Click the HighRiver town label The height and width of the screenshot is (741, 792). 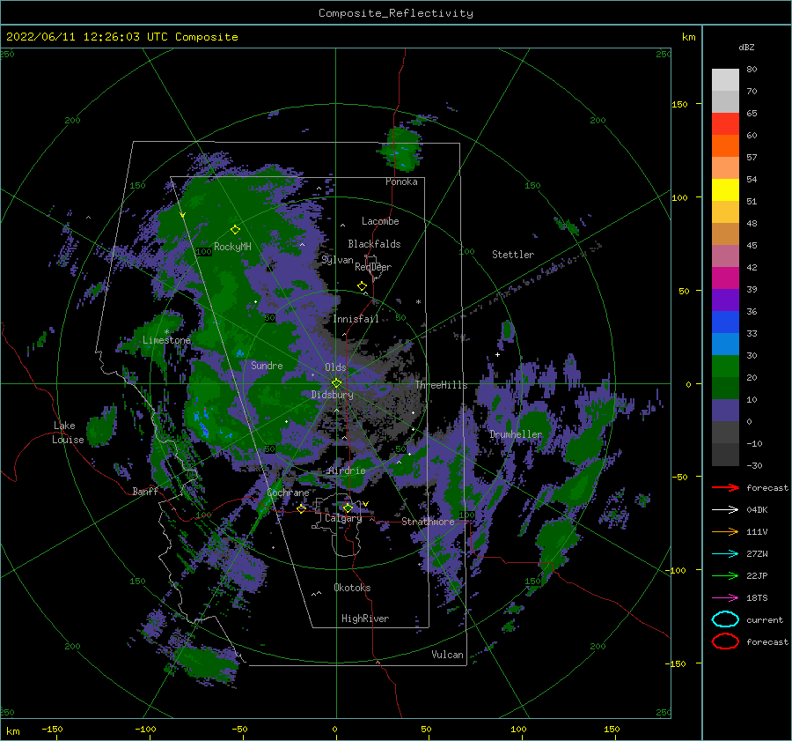point(365,619)
